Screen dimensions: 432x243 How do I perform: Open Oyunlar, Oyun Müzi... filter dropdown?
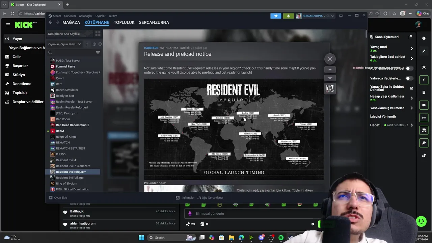[x=64, y=44]
